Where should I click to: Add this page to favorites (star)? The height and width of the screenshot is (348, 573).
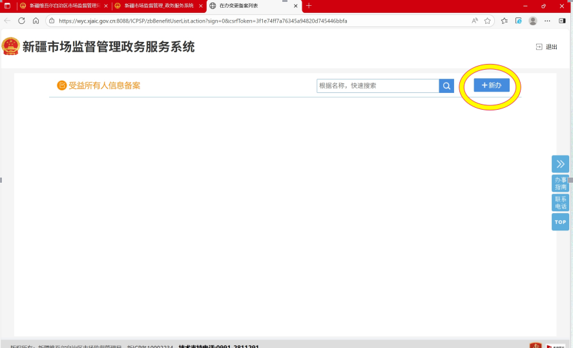click(488, 21)
